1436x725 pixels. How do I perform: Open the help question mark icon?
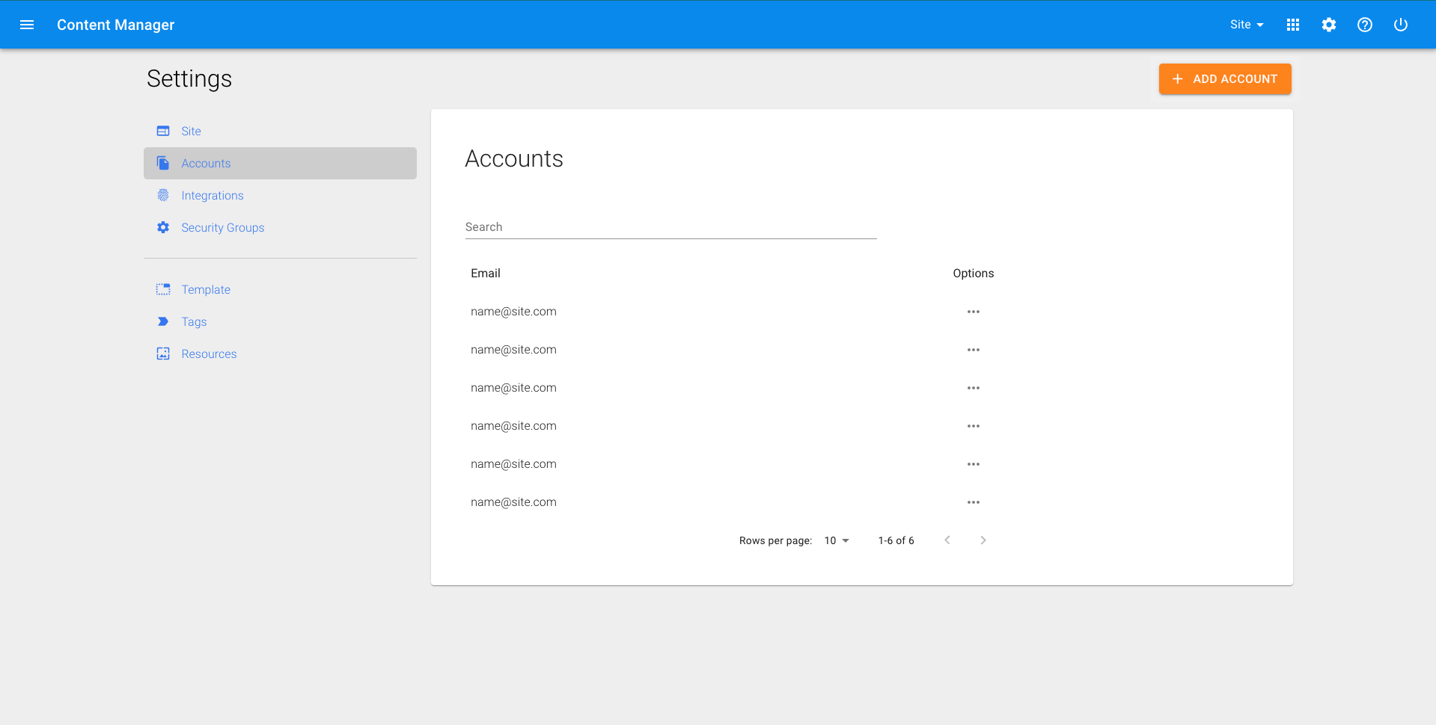tap(1364, 25)
